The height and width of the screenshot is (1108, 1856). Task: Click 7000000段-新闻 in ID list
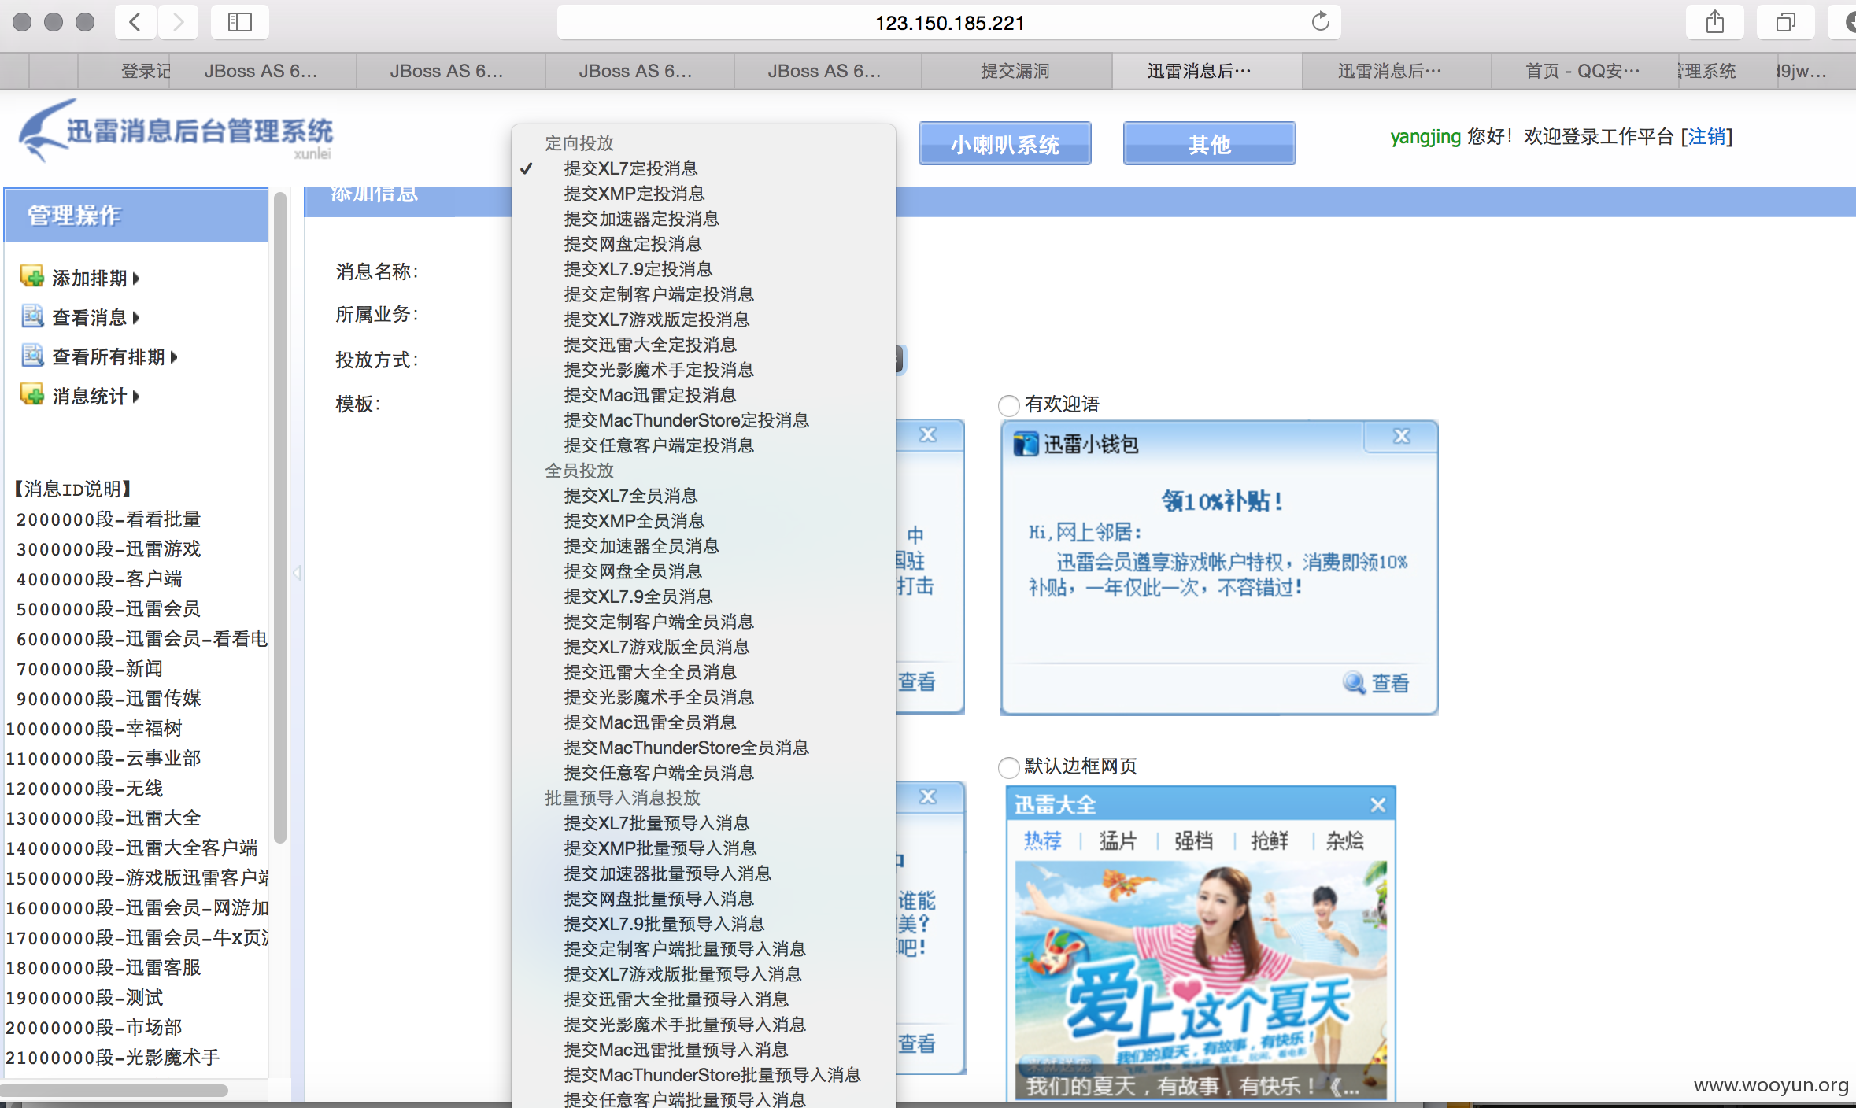[x=90, y=669]
